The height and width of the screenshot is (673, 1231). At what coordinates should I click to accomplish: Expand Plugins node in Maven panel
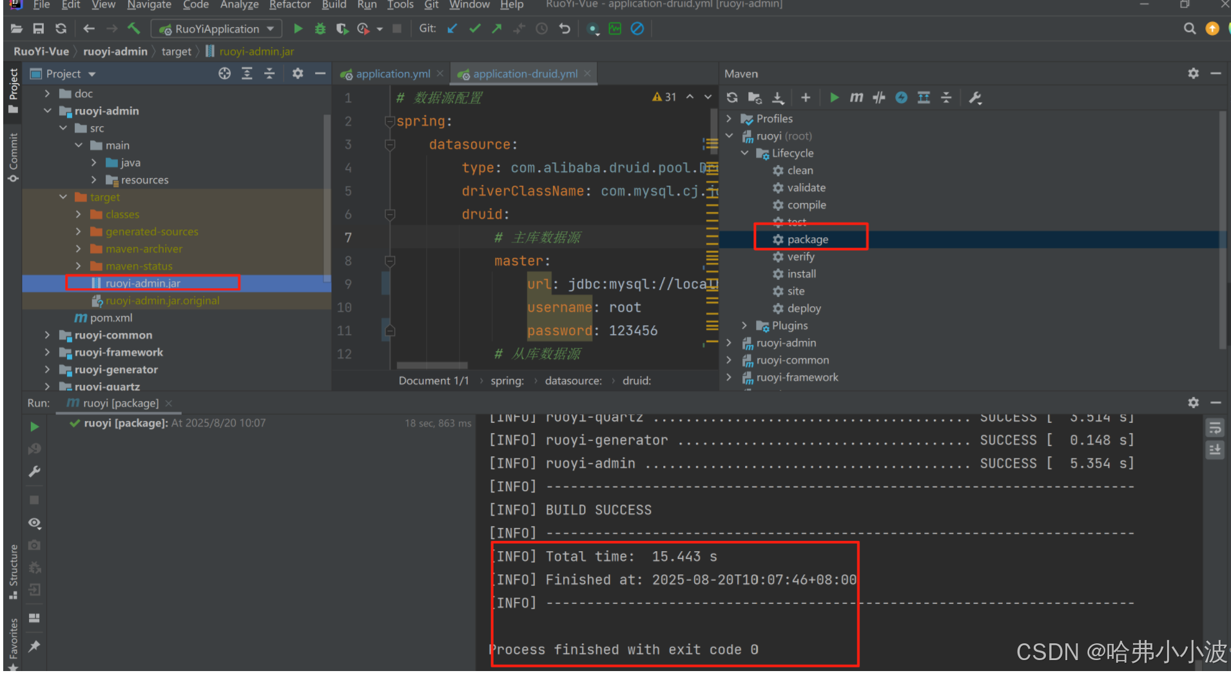[x=744, y=326]
